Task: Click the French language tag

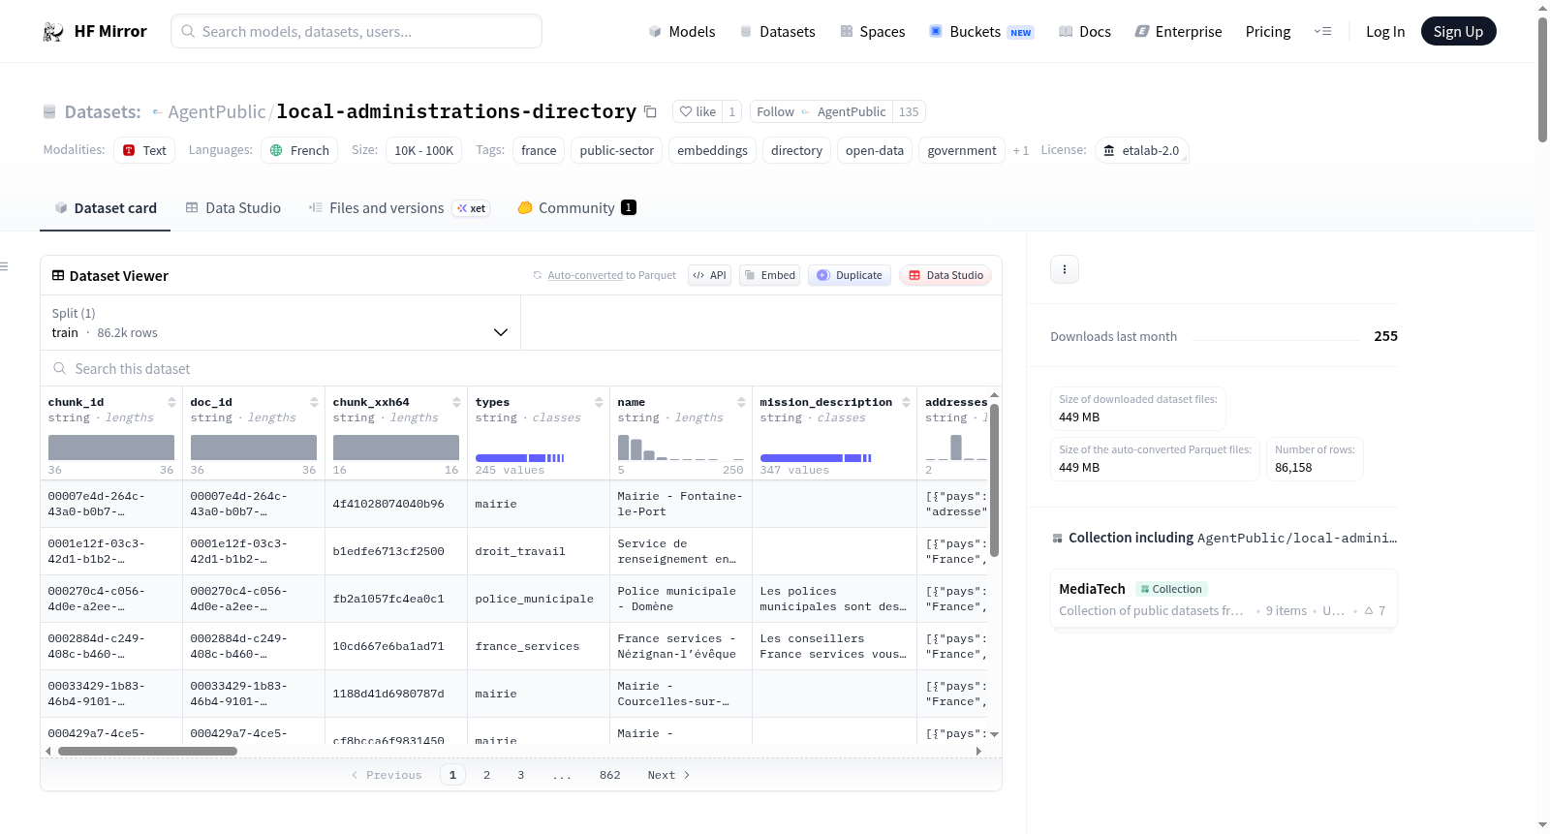Action: [x=299, y=151]
